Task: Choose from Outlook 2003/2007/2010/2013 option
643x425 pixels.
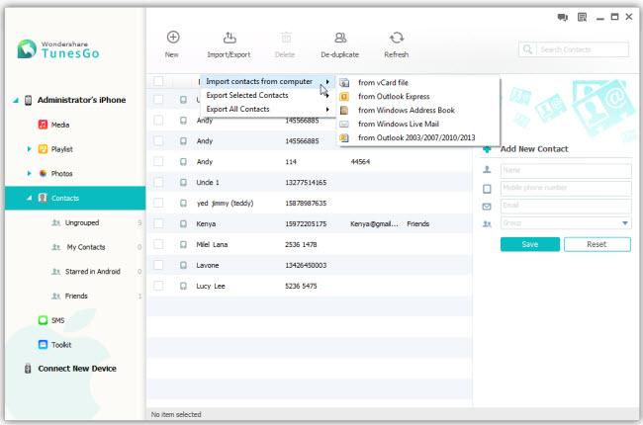Action: 418,138
